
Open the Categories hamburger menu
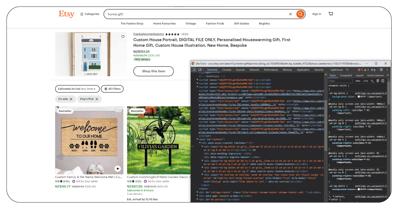(90, 14)
